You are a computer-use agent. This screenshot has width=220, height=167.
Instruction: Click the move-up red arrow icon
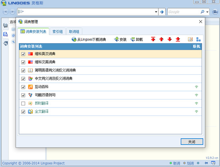pyautogui.click(x=161, y=39)
